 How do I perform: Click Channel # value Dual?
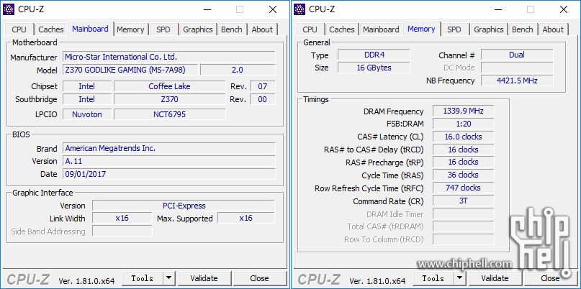(517, 55)
